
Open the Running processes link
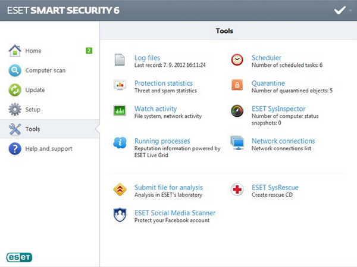click(x=162, y=141)
